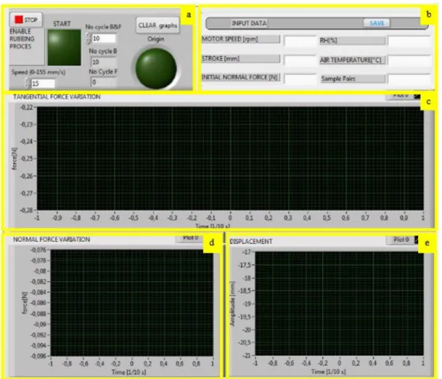Click the STROKE [mm] input field
Screen dimensions: 442x379
(x=300, y=60)
